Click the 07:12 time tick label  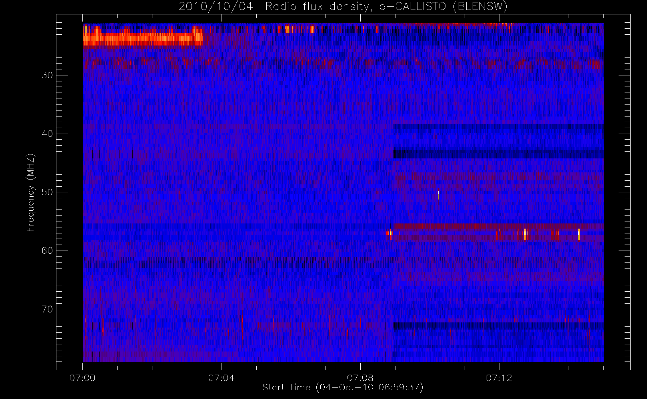tap(499, 378)
